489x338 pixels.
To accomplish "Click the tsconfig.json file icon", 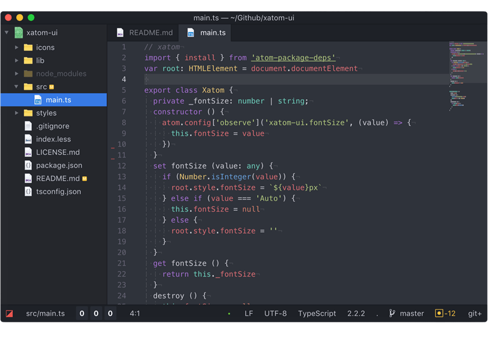I will 28,191.
